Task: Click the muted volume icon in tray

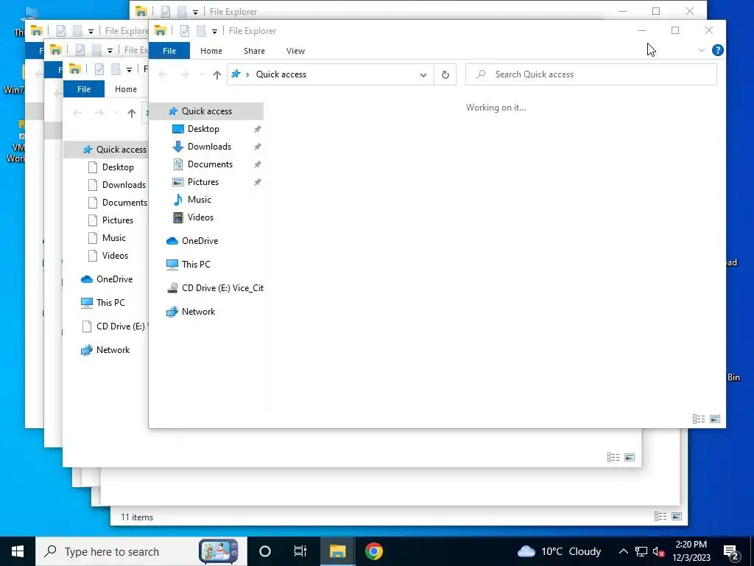Action: [x=659, y=552]
